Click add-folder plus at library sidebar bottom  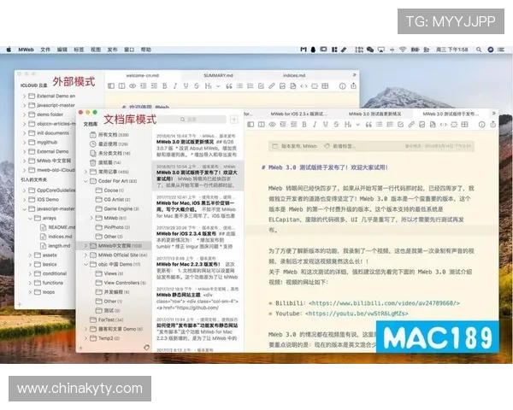click(x=81, y=348)
